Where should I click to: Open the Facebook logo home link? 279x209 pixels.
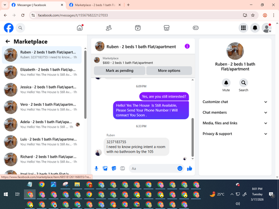[x=9, y=28]
